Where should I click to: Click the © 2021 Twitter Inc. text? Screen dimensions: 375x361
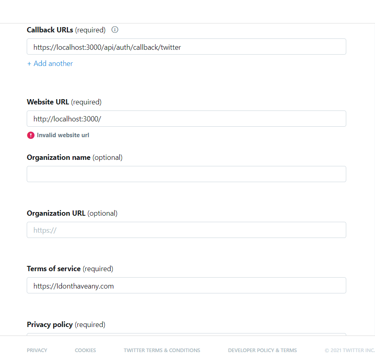[x=349, y=350]
